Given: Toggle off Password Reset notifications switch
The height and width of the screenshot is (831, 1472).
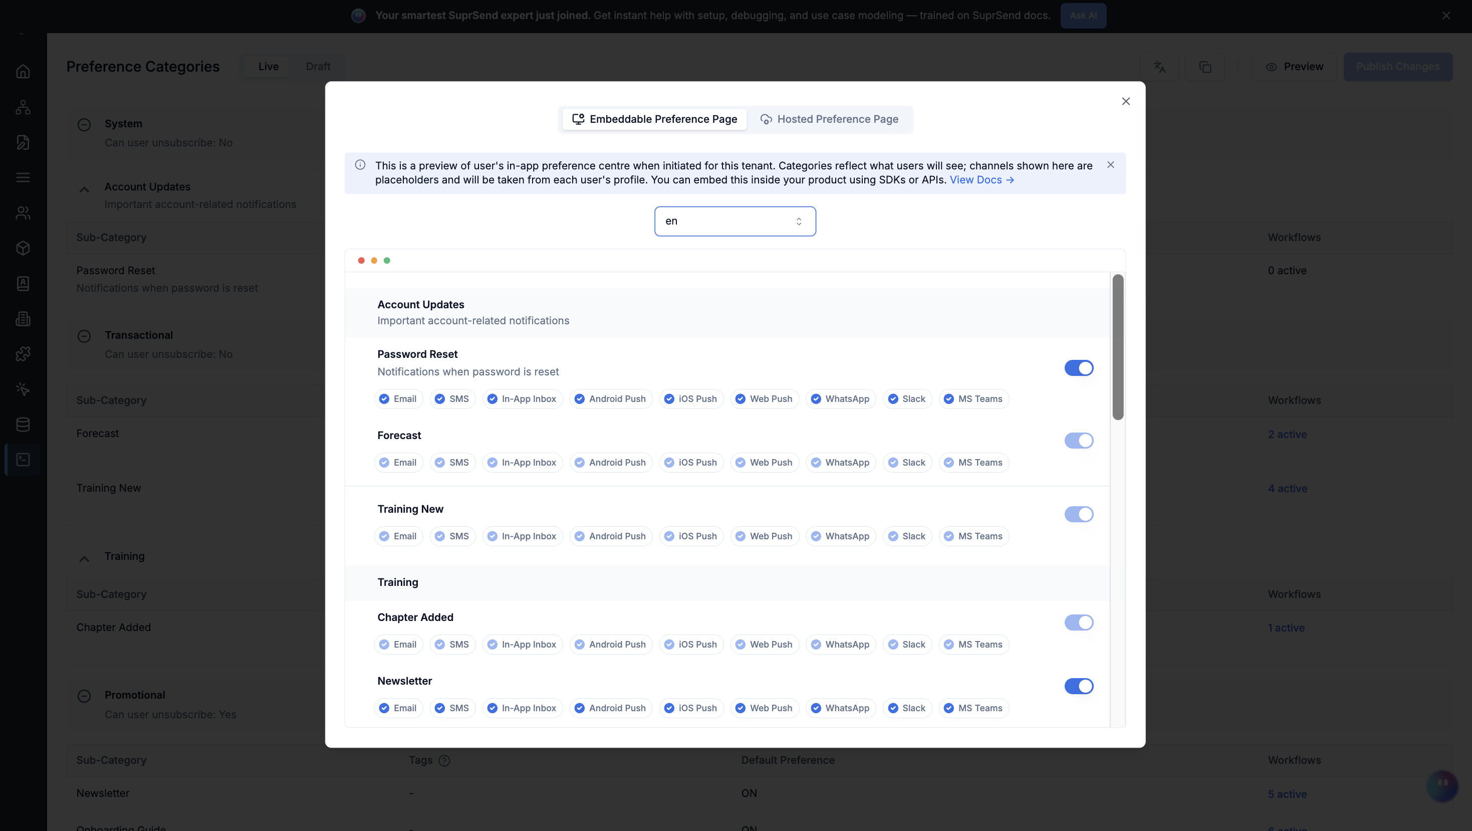Looking at the screenshot, I should pos(1078,368).
